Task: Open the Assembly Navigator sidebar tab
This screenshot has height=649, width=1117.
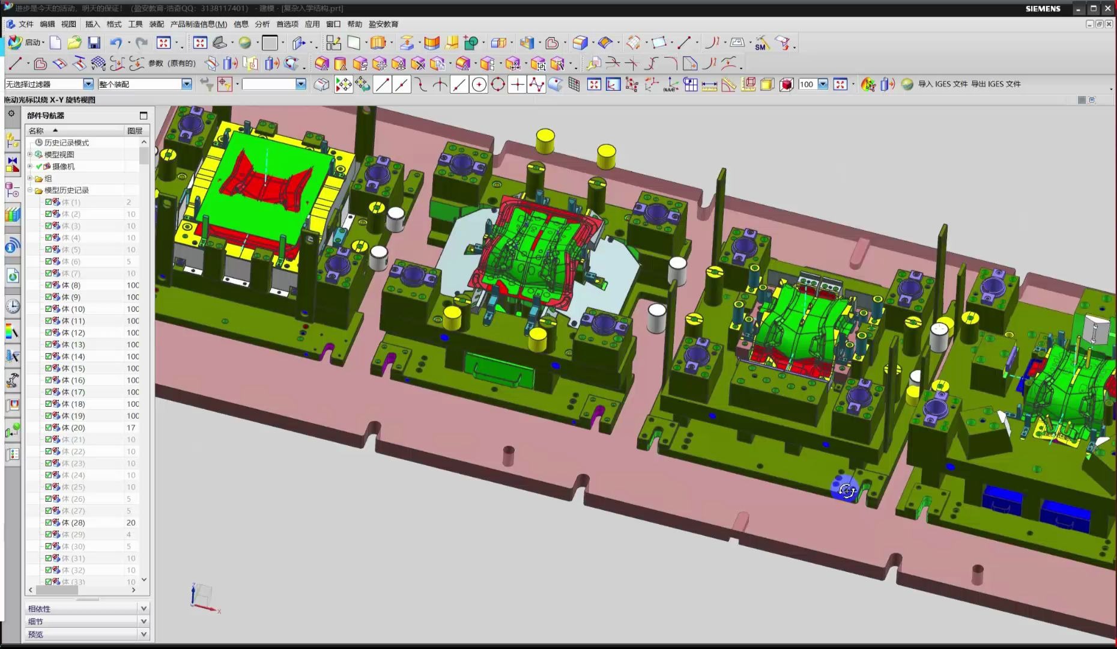Action: coord(12,141)
